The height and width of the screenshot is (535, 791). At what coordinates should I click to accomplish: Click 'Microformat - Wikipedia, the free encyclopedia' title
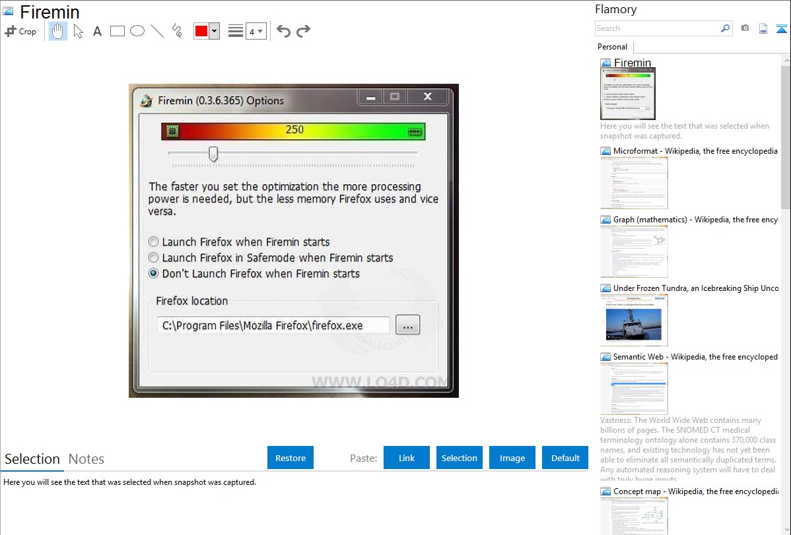pos(695,151)
